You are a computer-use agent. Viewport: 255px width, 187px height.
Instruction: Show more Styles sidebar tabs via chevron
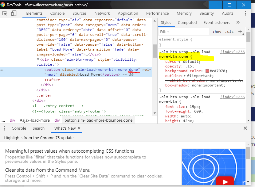point(238,23)
